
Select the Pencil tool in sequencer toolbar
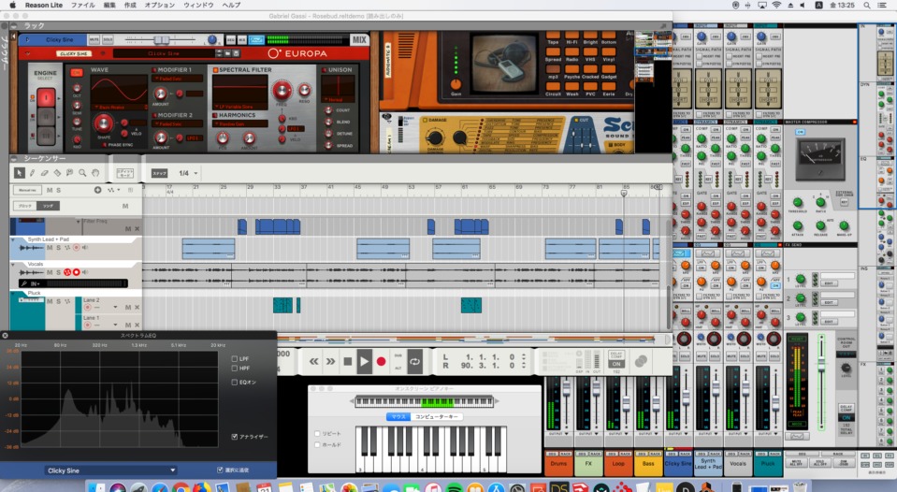coord(32,173)
